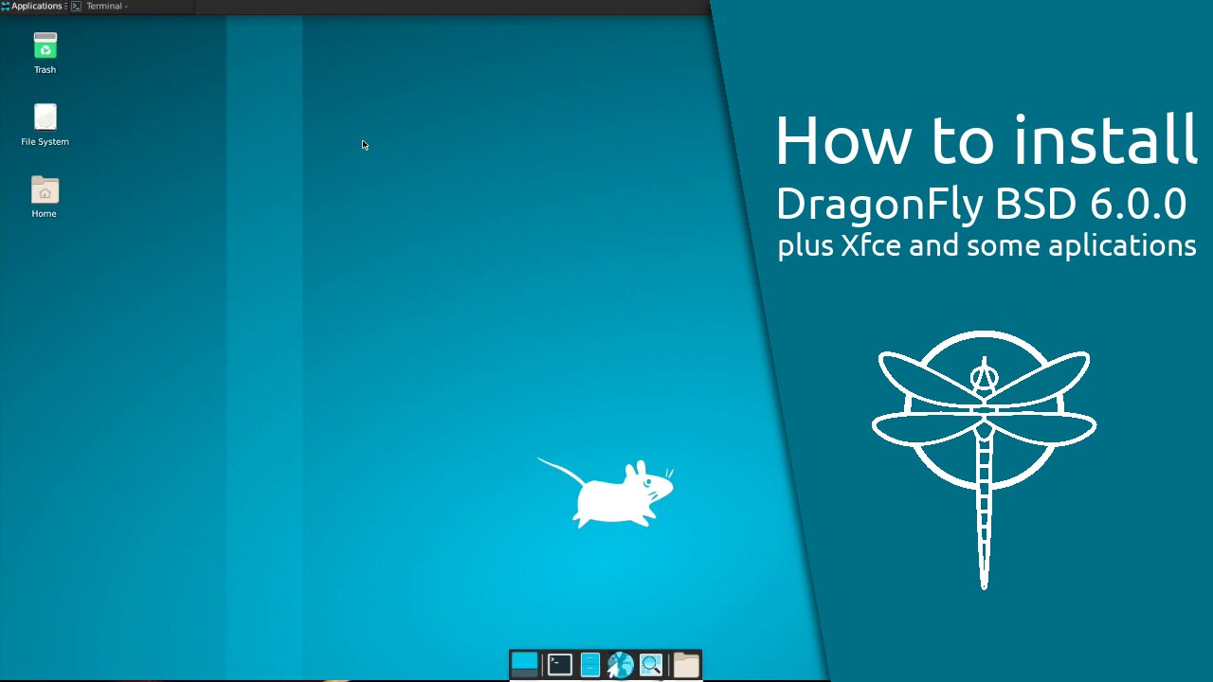Launch the File Manager from the dock
1213x682 pixels.
click(589, 665)
